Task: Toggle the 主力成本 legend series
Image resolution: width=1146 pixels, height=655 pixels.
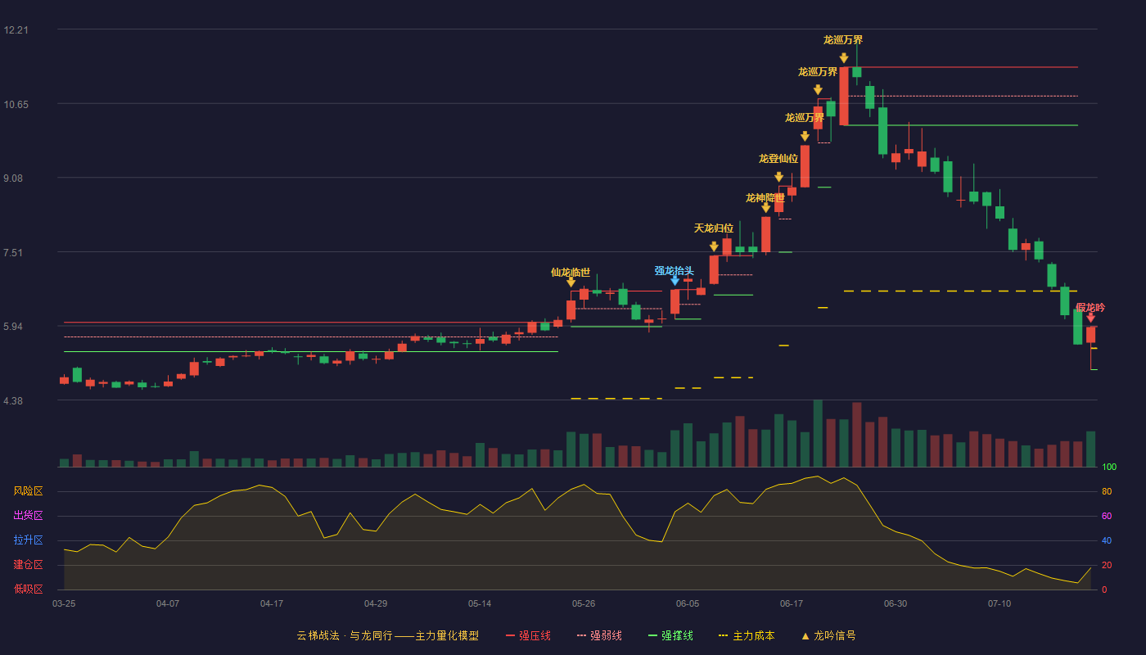Action: pos(747,635)
